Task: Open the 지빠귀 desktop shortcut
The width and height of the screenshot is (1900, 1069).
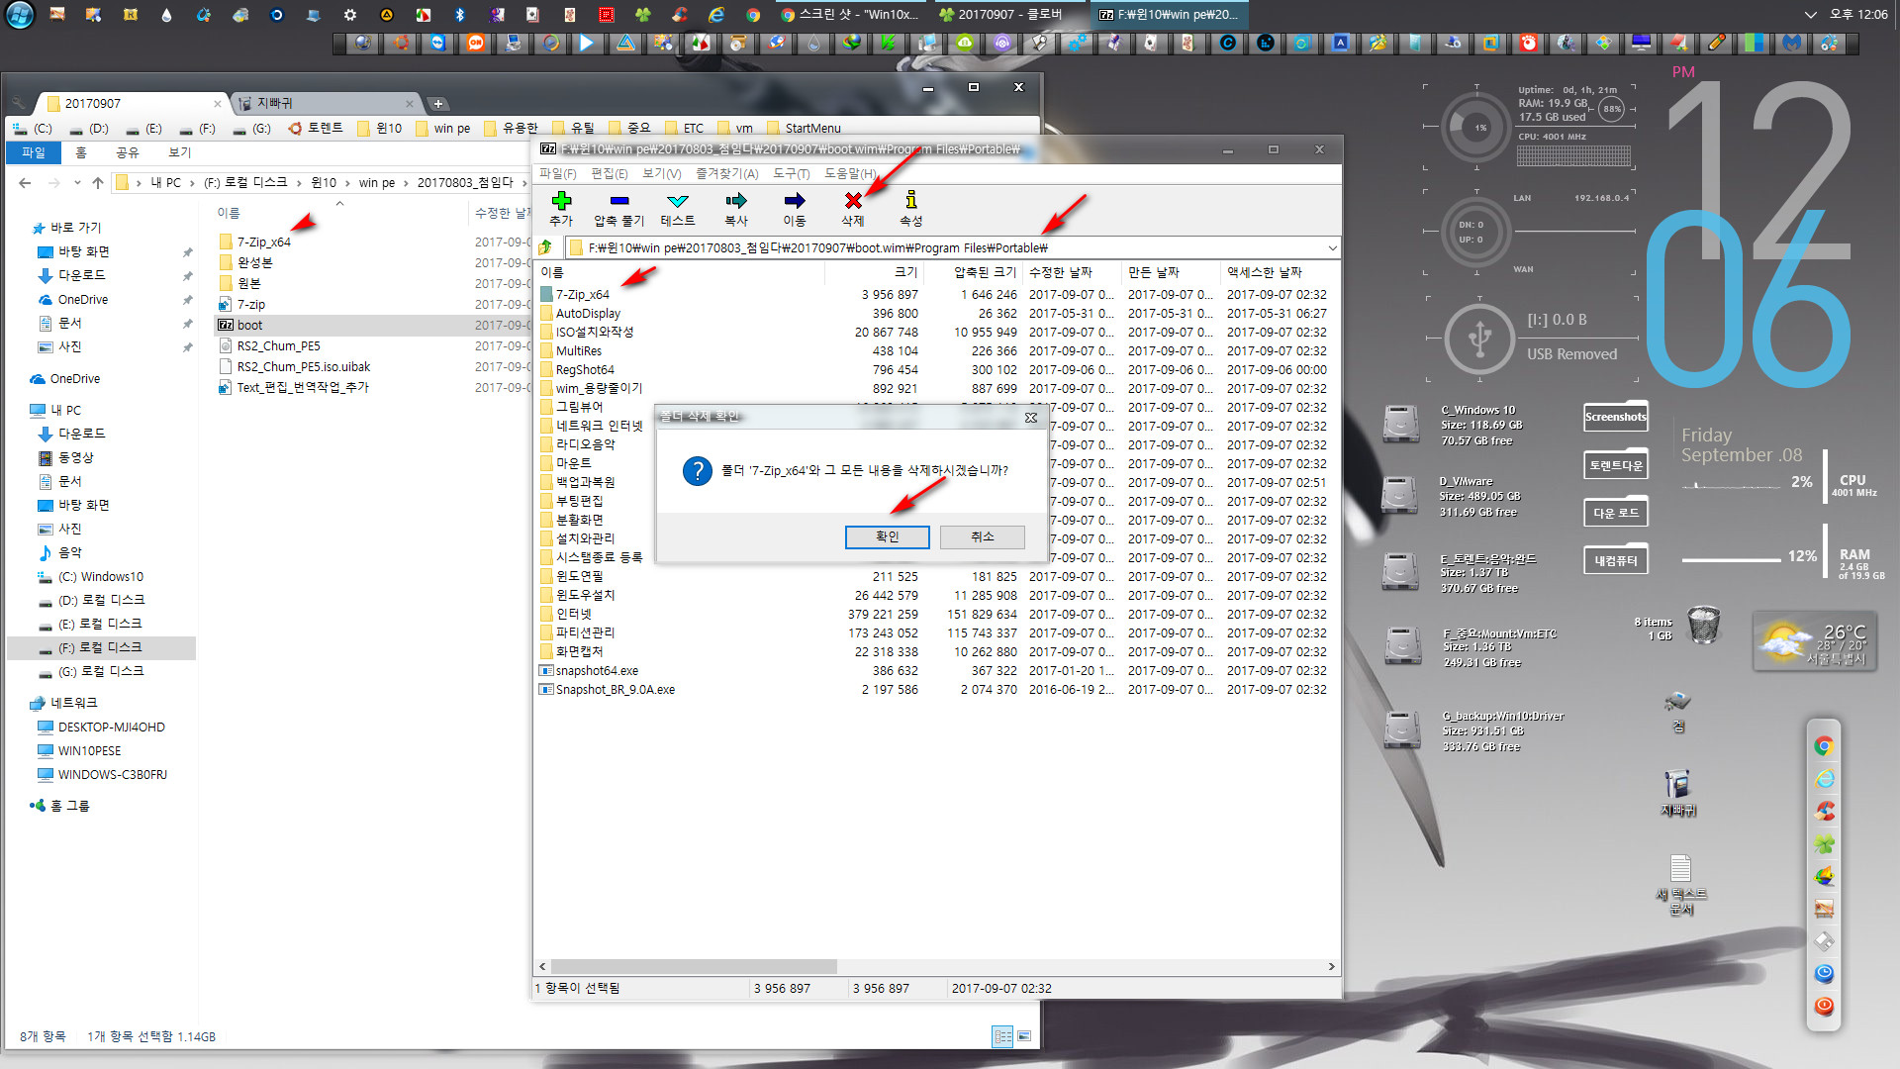Action: pyautogui.click(x=1678, y=793)
